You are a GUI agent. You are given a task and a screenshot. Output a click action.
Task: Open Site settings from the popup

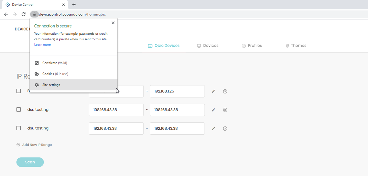[74, 85]
